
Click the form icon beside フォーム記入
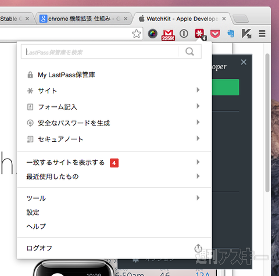pos(30,107)
